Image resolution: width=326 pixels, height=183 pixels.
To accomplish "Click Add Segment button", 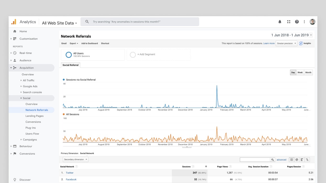I will click(x=146, y=54).
